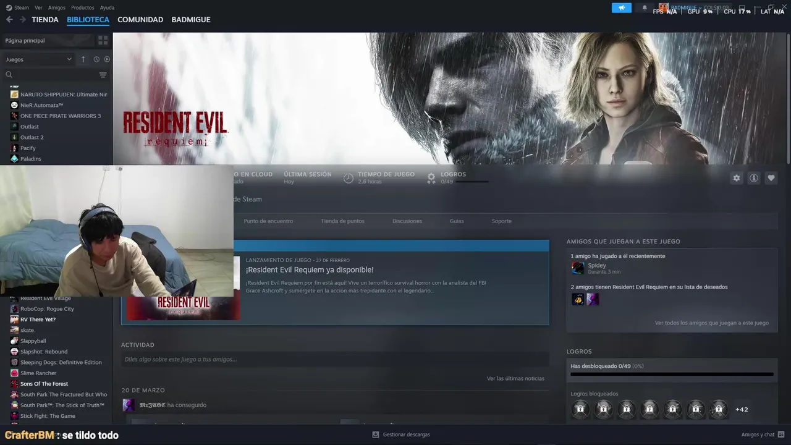
Task: Go to the COMUNIDAD section
Action: [140, 20]
